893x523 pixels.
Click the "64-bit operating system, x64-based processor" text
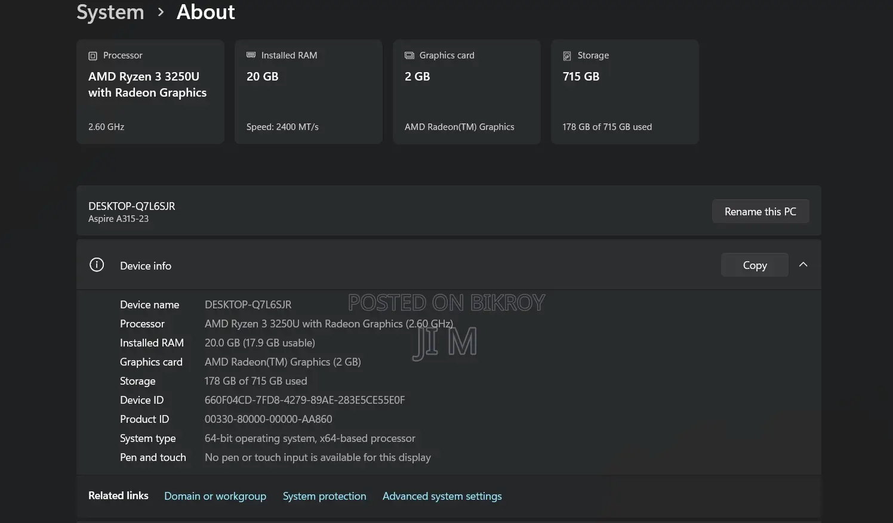[x=310, y=438]
